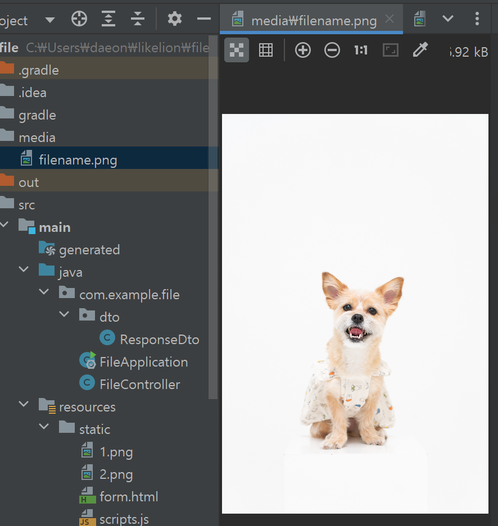Zoom out of the image
This screenshot has height=526, width=498.
332,51
